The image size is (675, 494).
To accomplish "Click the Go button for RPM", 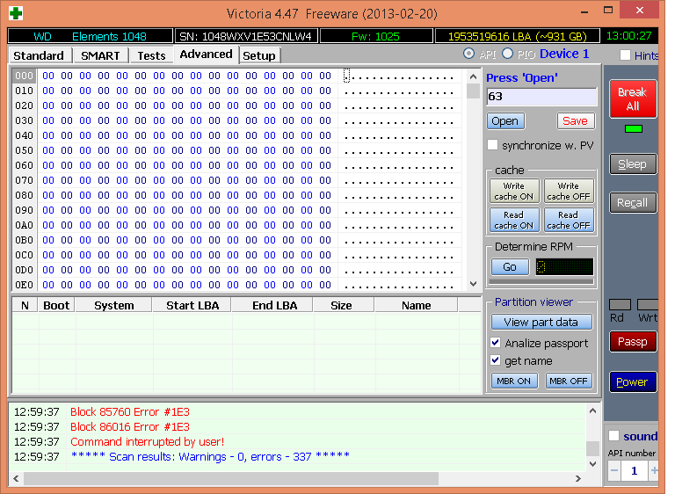I will click(x=510, y=267).
